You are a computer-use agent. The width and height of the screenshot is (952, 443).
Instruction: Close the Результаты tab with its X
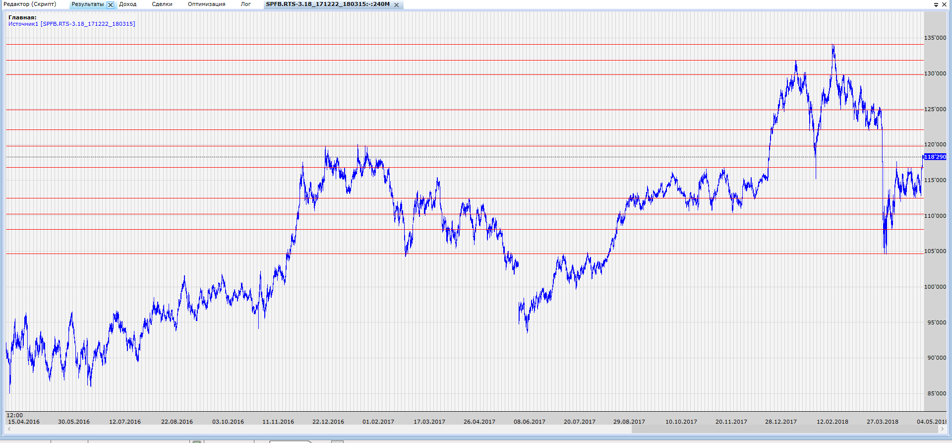coord(110,4)
